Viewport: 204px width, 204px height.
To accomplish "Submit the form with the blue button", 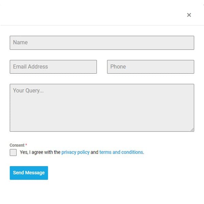I will [x=29, y=173].
